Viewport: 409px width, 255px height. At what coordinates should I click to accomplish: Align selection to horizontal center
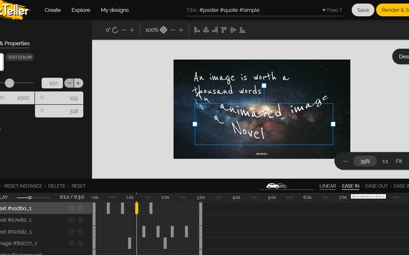point(206,30)
